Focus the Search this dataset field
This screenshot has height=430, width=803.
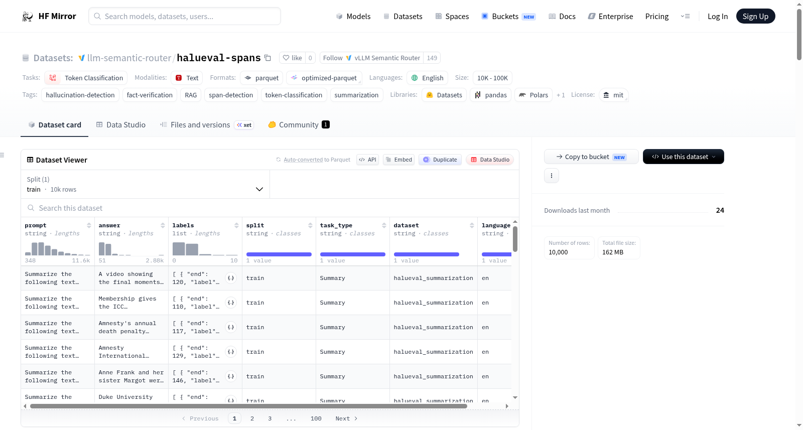[x=270, y=208]
